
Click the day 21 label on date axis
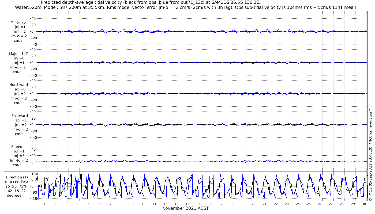pos(265,204)
